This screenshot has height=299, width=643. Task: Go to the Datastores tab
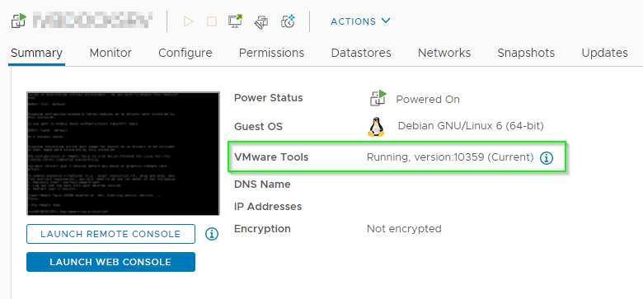tap(361, 53)
